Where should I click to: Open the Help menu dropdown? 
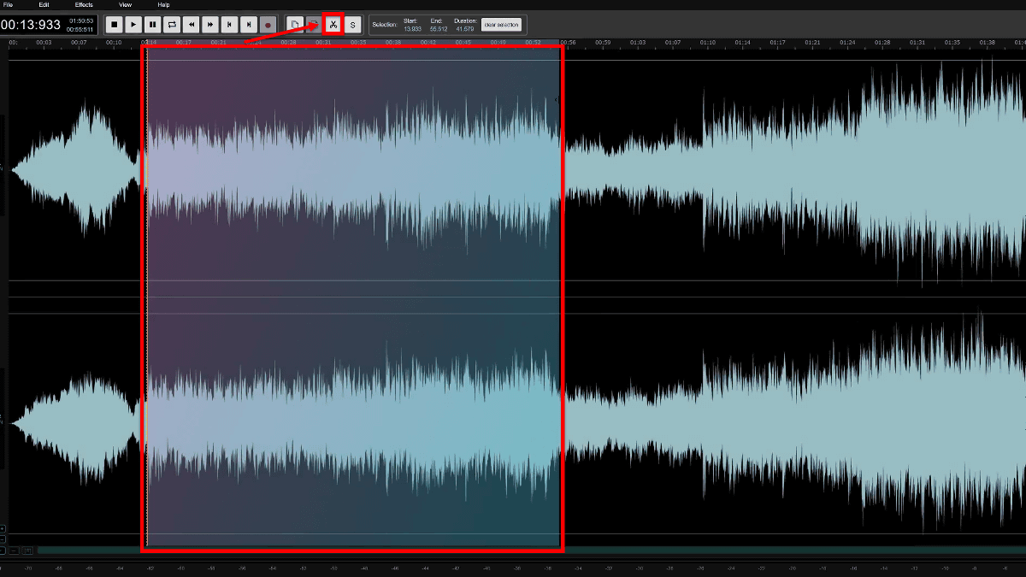(163, 5)
